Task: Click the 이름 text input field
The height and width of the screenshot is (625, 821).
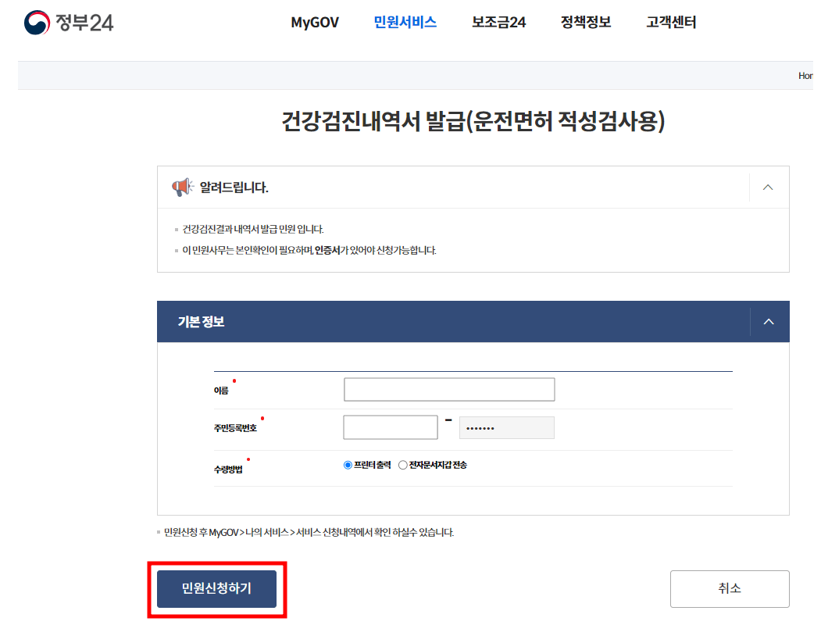Action: coord(449,389)
